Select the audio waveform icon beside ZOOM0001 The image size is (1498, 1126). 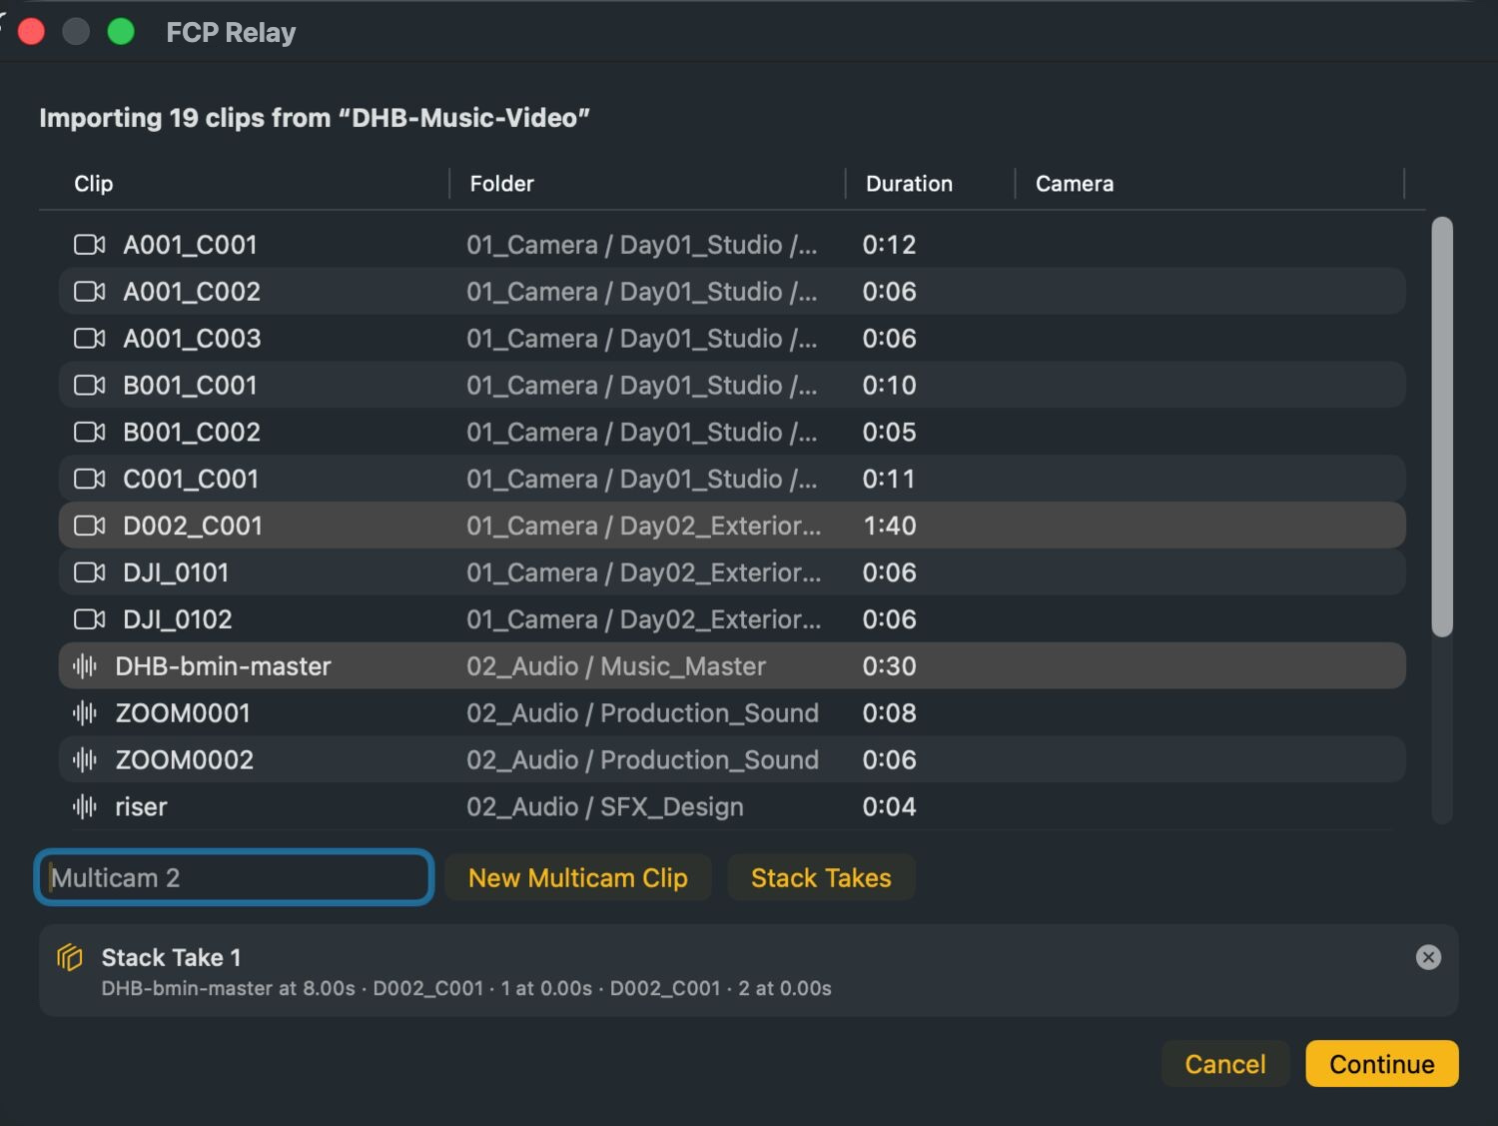(85, 713)
